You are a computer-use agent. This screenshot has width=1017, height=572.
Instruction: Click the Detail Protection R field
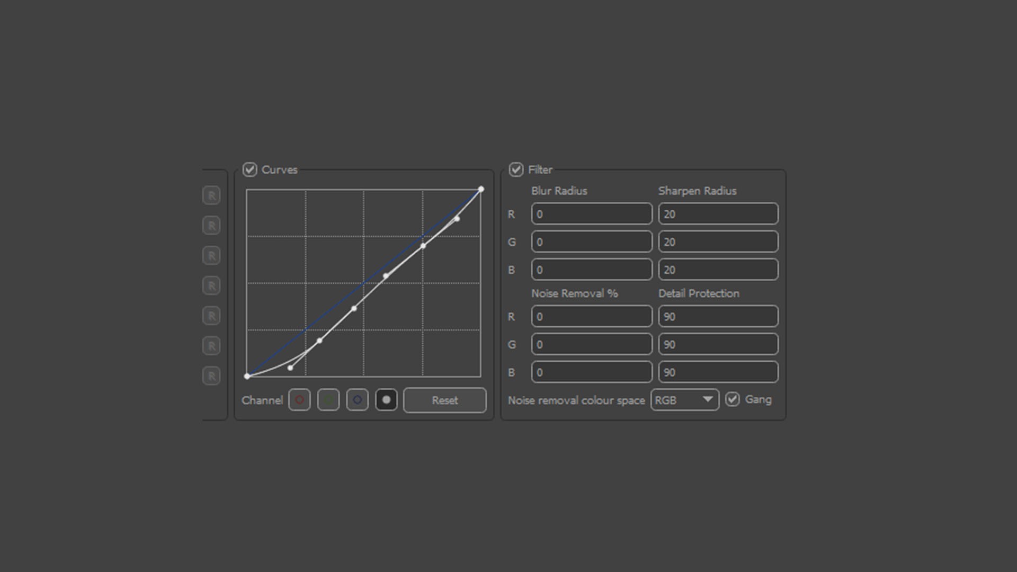(x=718, y=317)
